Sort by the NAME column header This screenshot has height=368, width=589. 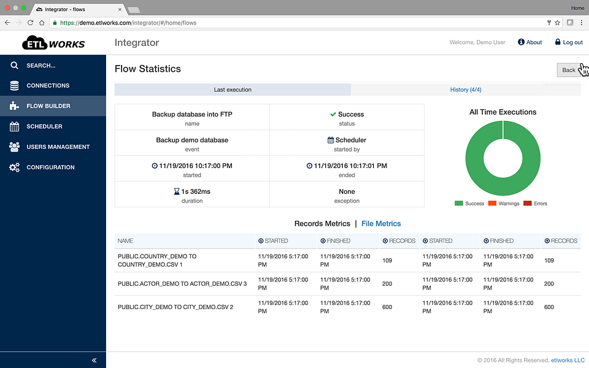(126, 241)
